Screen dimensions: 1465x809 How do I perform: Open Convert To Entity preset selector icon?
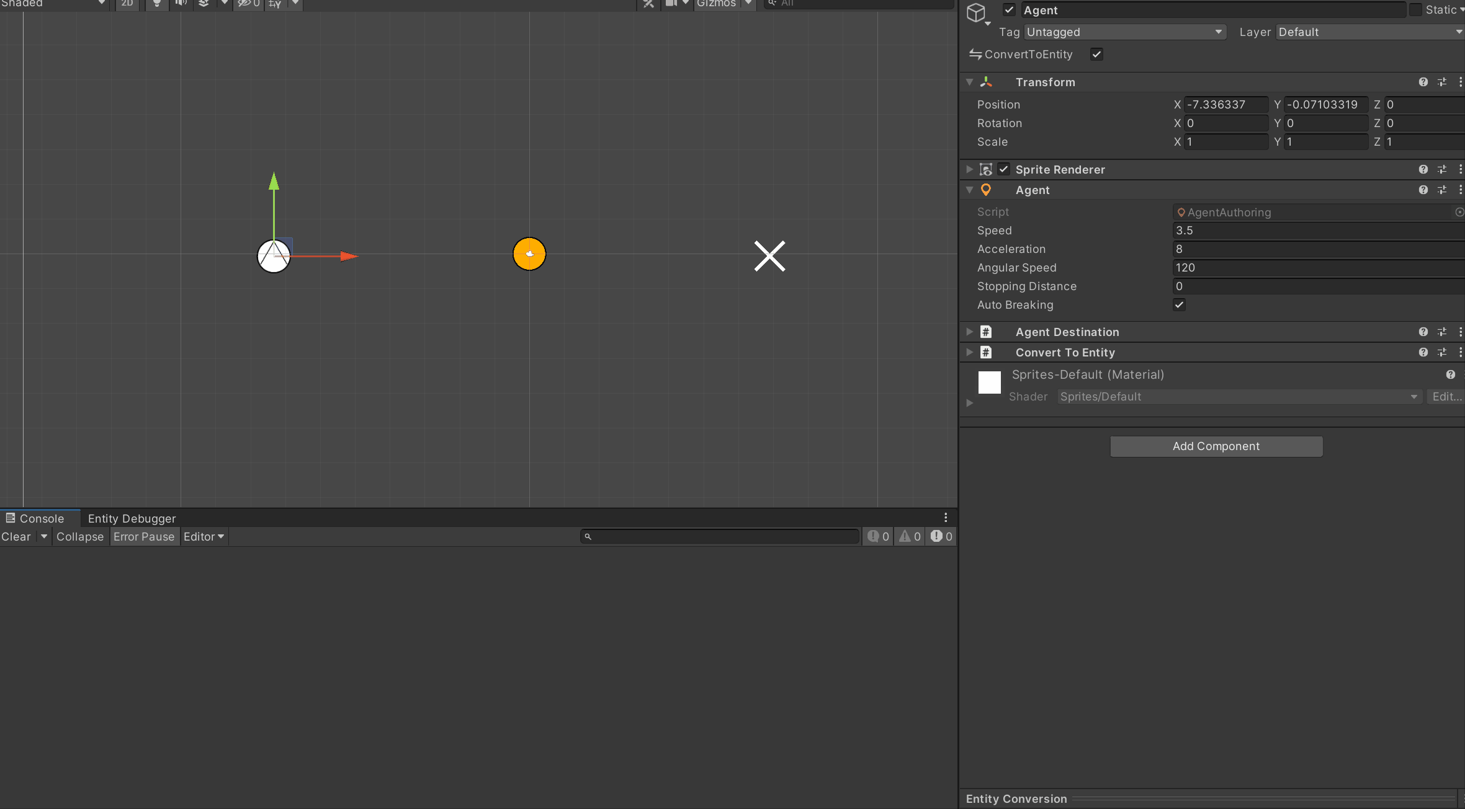tap(1442, 352)
